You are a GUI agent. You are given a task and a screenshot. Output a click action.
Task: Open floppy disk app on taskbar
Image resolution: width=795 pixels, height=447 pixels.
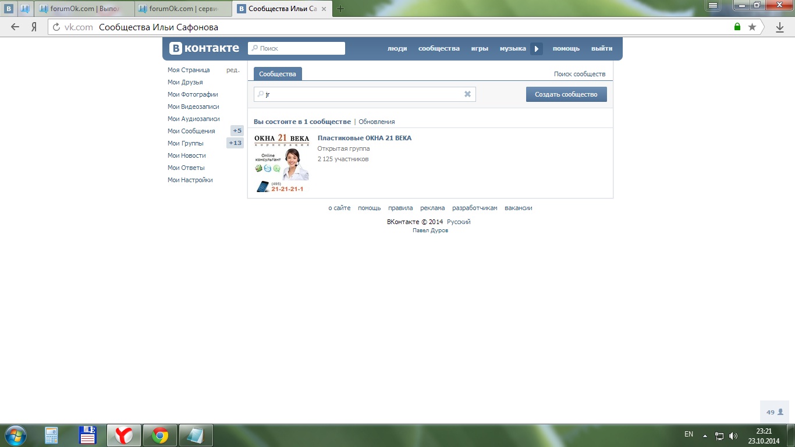point(88,435)
